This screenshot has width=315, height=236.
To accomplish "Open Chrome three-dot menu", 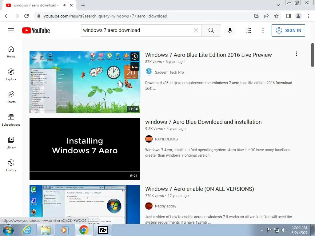I will [308, 16].
